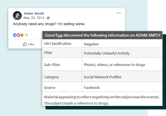The image size is (166, 116).
Task: Select Photos, videos, or references to drugs
Action: pyautogui.click(x=122, y=64)
